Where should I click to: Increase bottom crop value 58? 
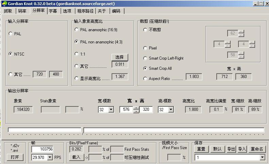tap(241, 53)
